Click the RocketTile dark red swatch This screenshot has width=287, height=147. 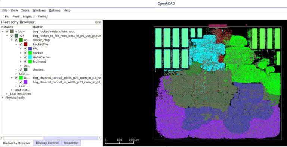(25, 44)
